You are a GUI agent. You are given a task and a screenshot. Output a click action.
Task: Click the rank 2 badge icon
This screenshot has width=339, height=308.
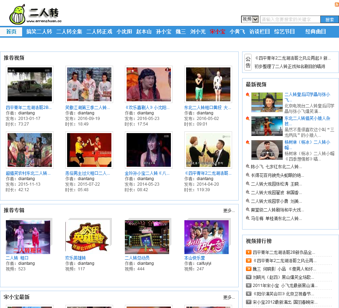click(249, 261)
